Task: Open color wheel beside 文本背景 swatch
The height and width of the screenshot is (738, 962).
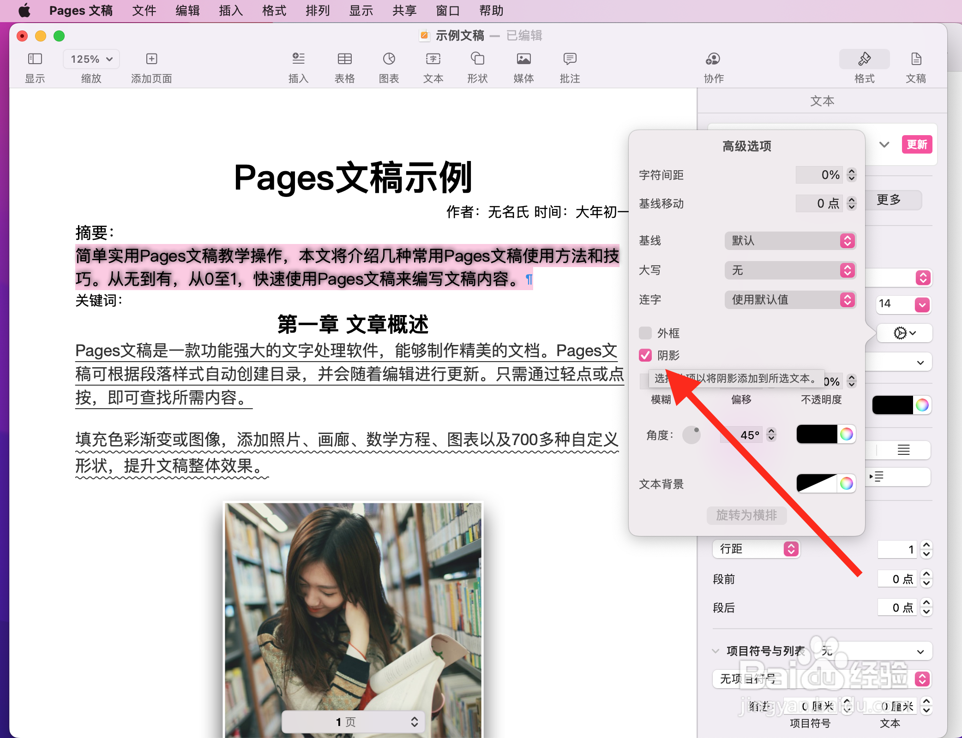Action: [x=846, y=483]
